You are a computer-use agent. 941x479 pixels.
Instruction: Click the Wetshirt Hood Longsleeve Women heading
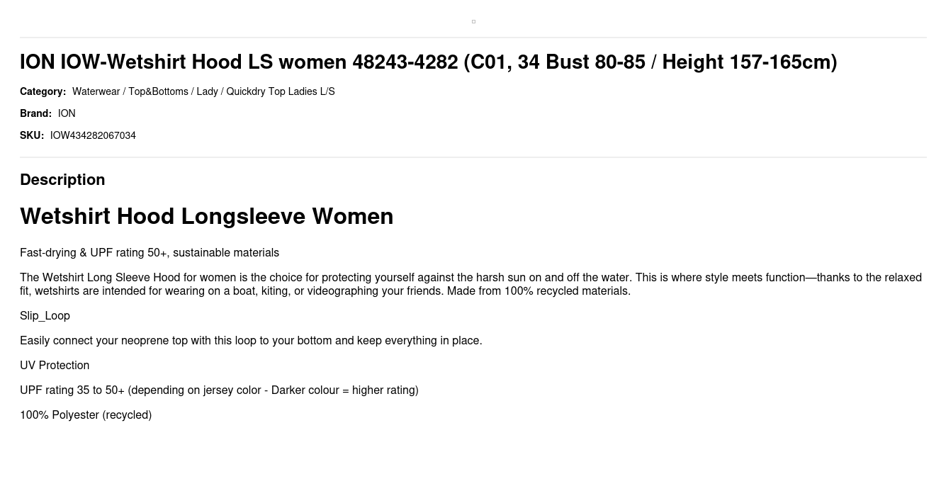pyautogui.click(x=206, y=216)
